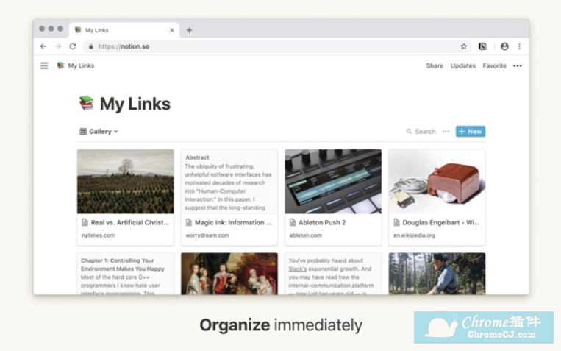Open the sidebar hamburger menu

(x=44, y=65)
